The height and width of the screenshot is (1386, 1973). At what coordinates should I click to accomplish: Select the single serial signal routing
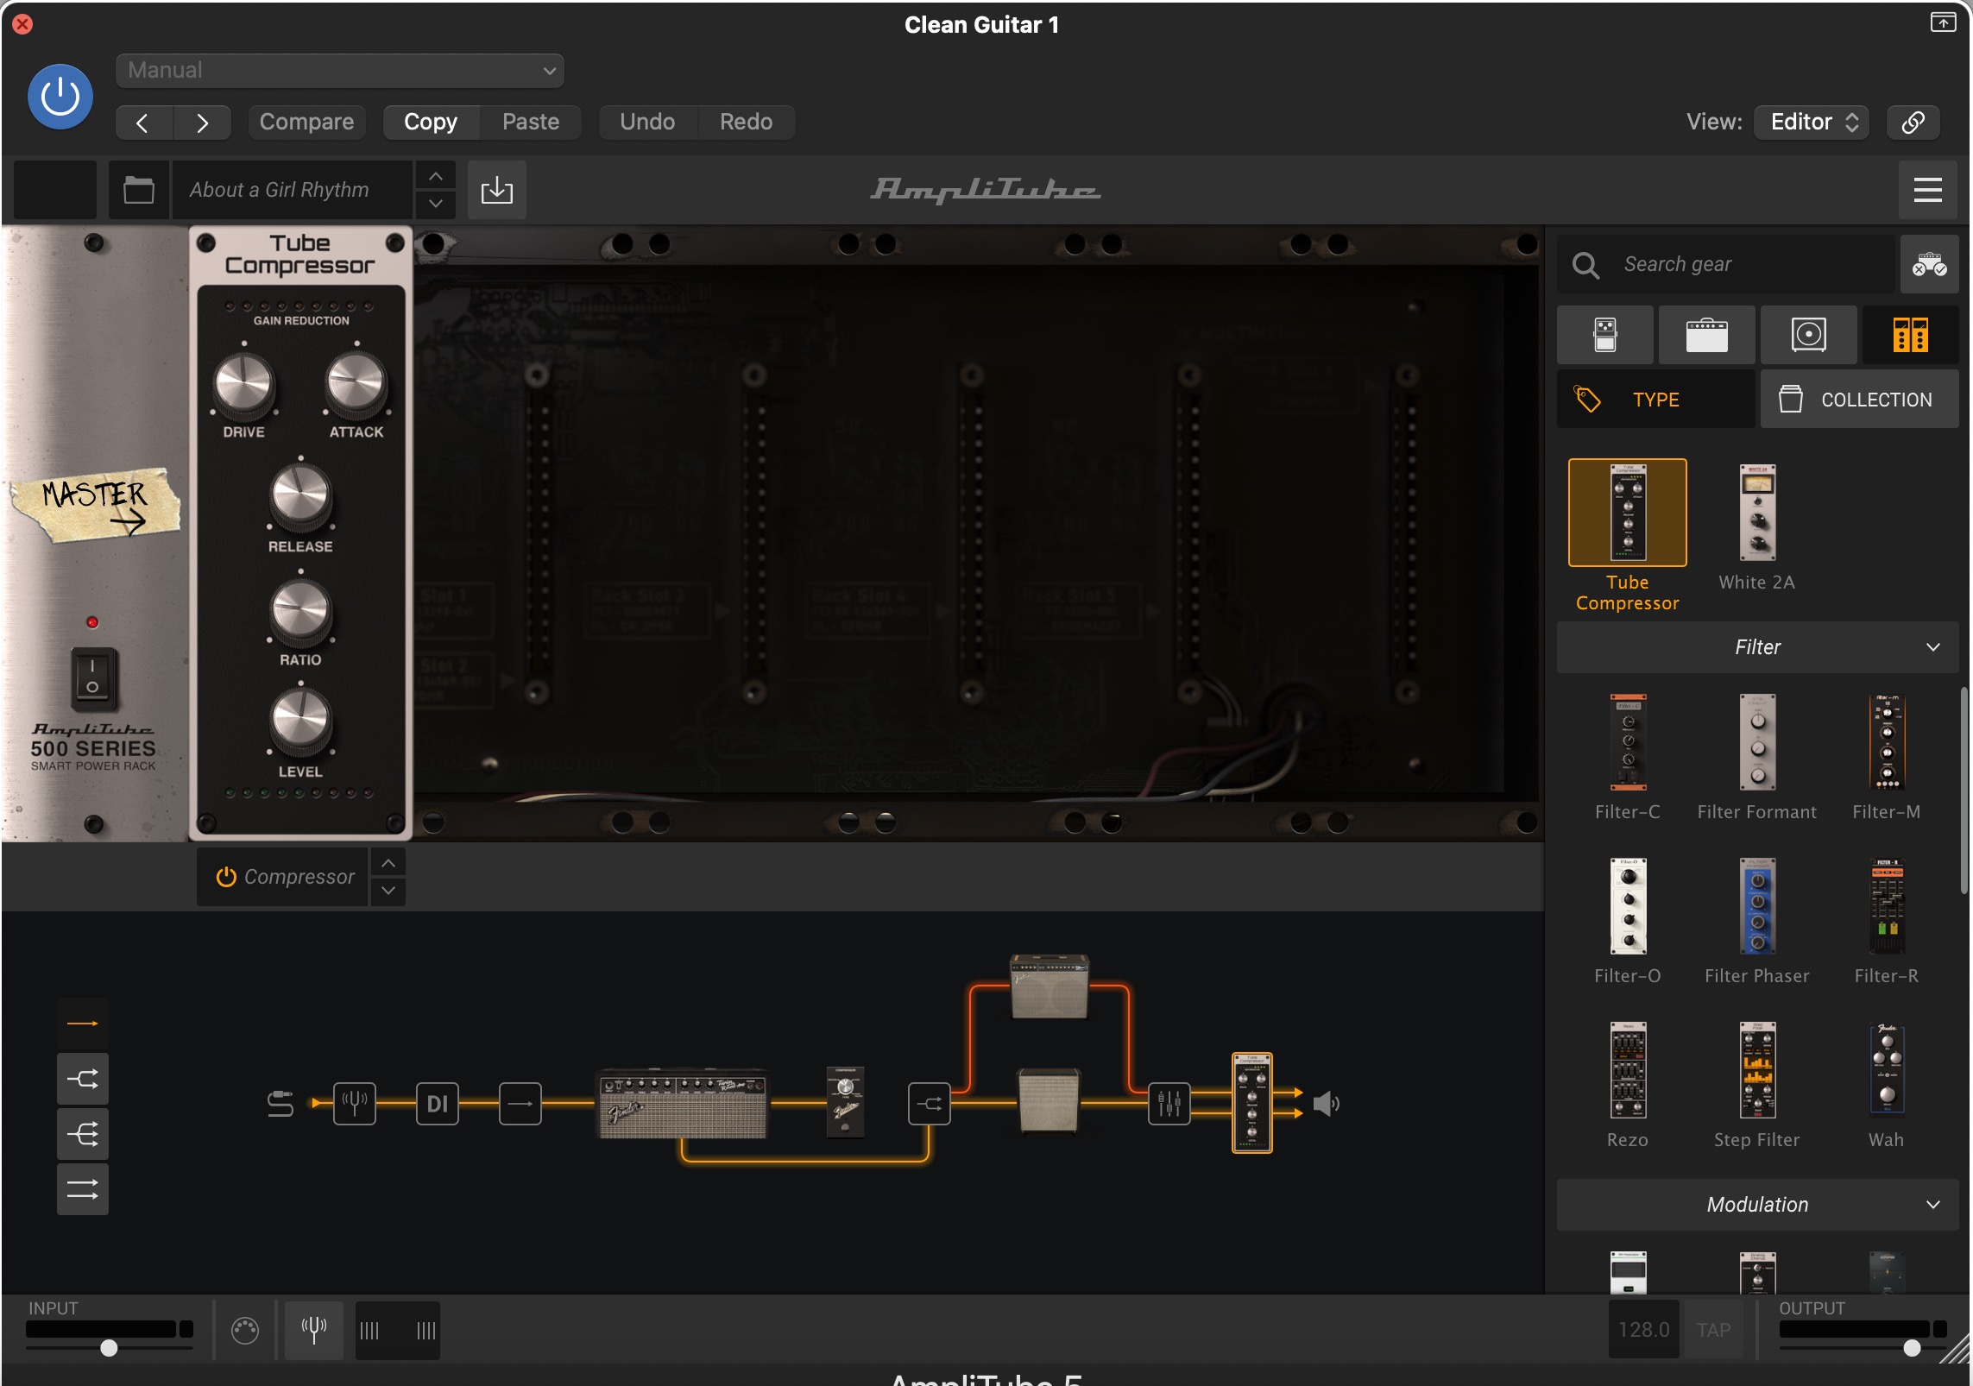tap(83, 1024)
